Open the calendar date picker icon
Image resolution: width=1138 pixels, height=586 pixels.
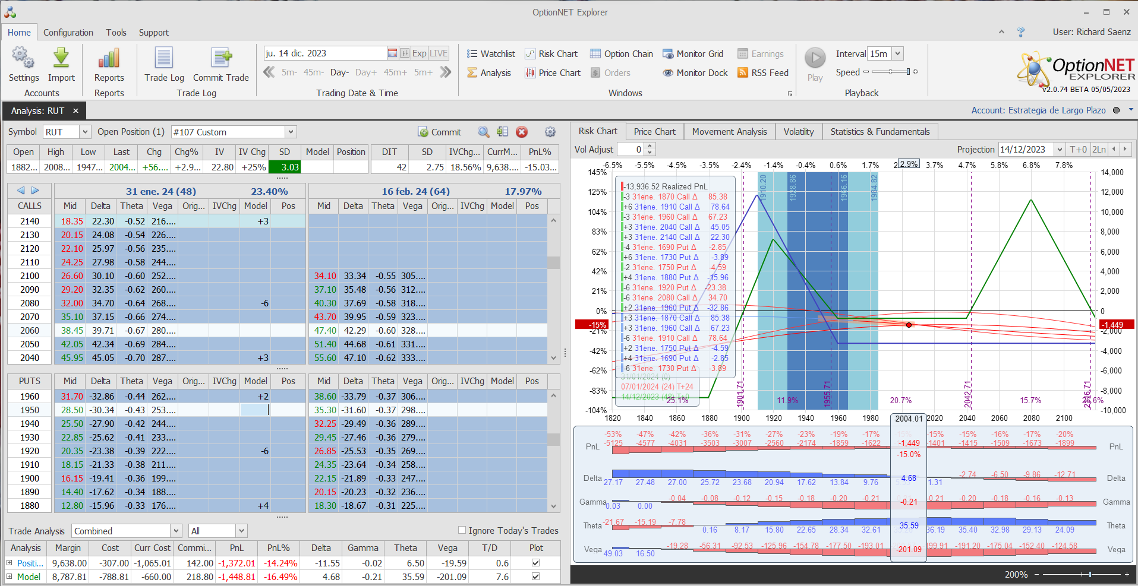point(392,53)
